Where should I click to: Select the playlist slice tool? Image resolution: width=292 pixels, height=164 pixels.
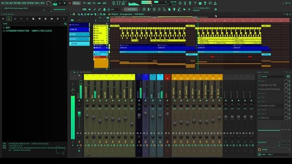coord(95,14)
